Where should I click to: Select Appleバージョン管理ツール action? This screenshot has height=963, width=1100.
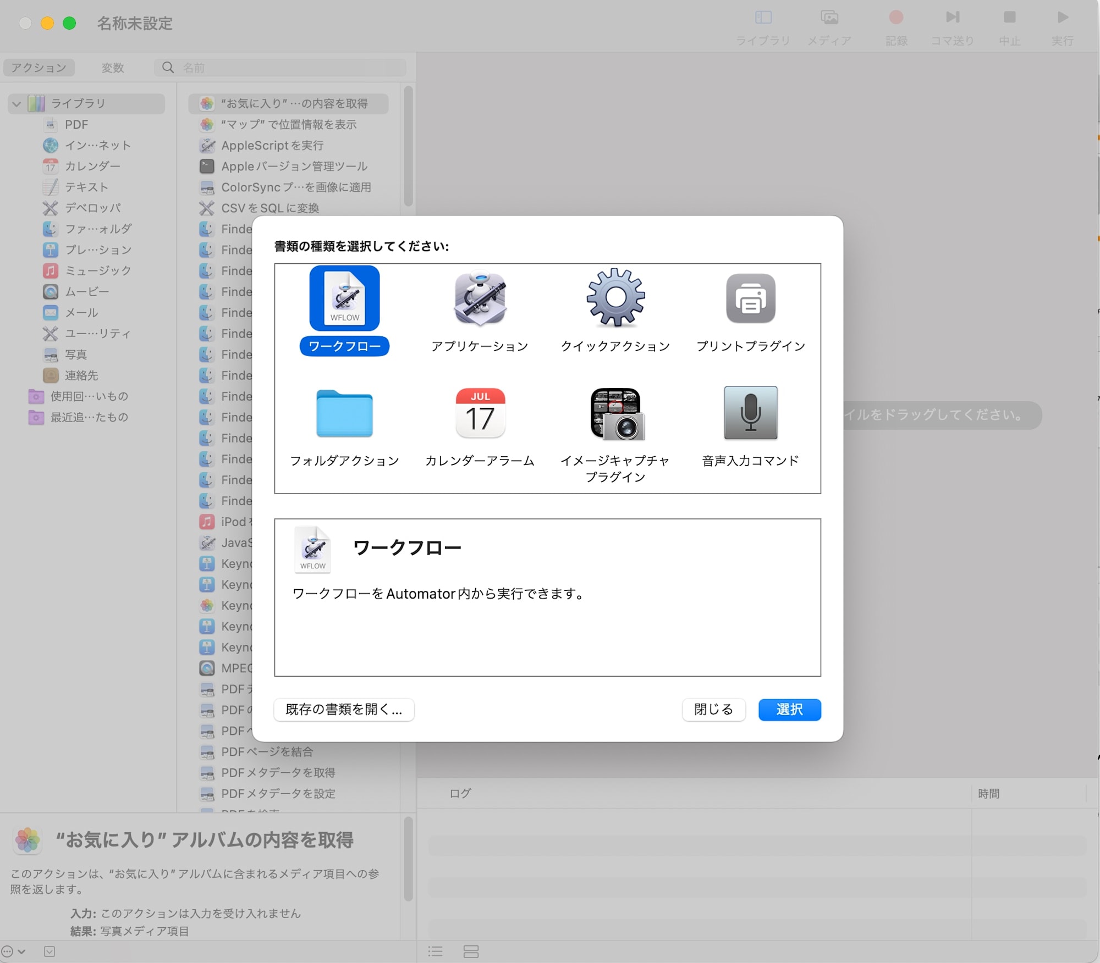point(283,166)
